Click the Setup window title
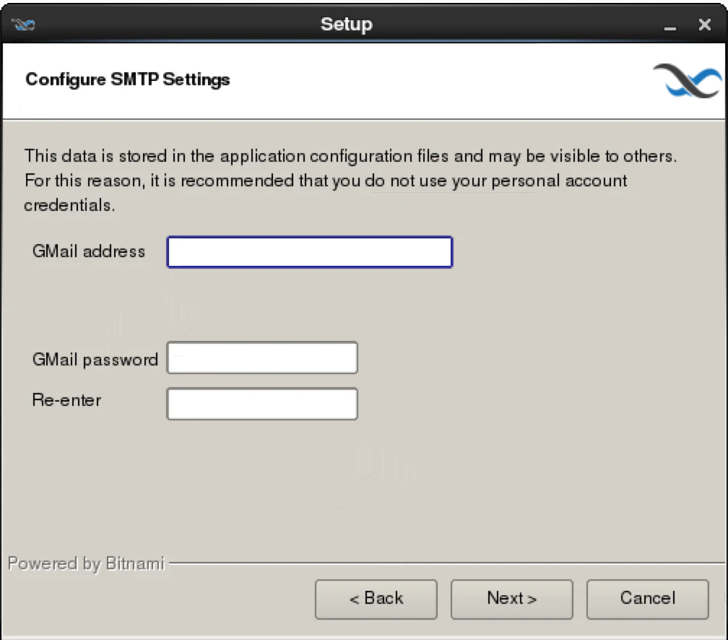The image size is (728, 640). (347, 24)
